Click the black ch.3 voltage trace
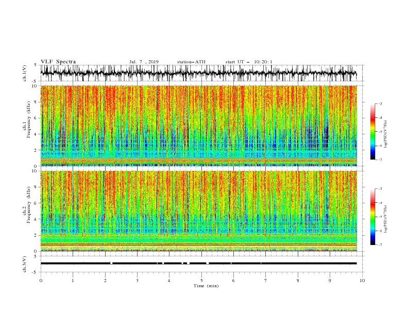 tap(198, 264)
